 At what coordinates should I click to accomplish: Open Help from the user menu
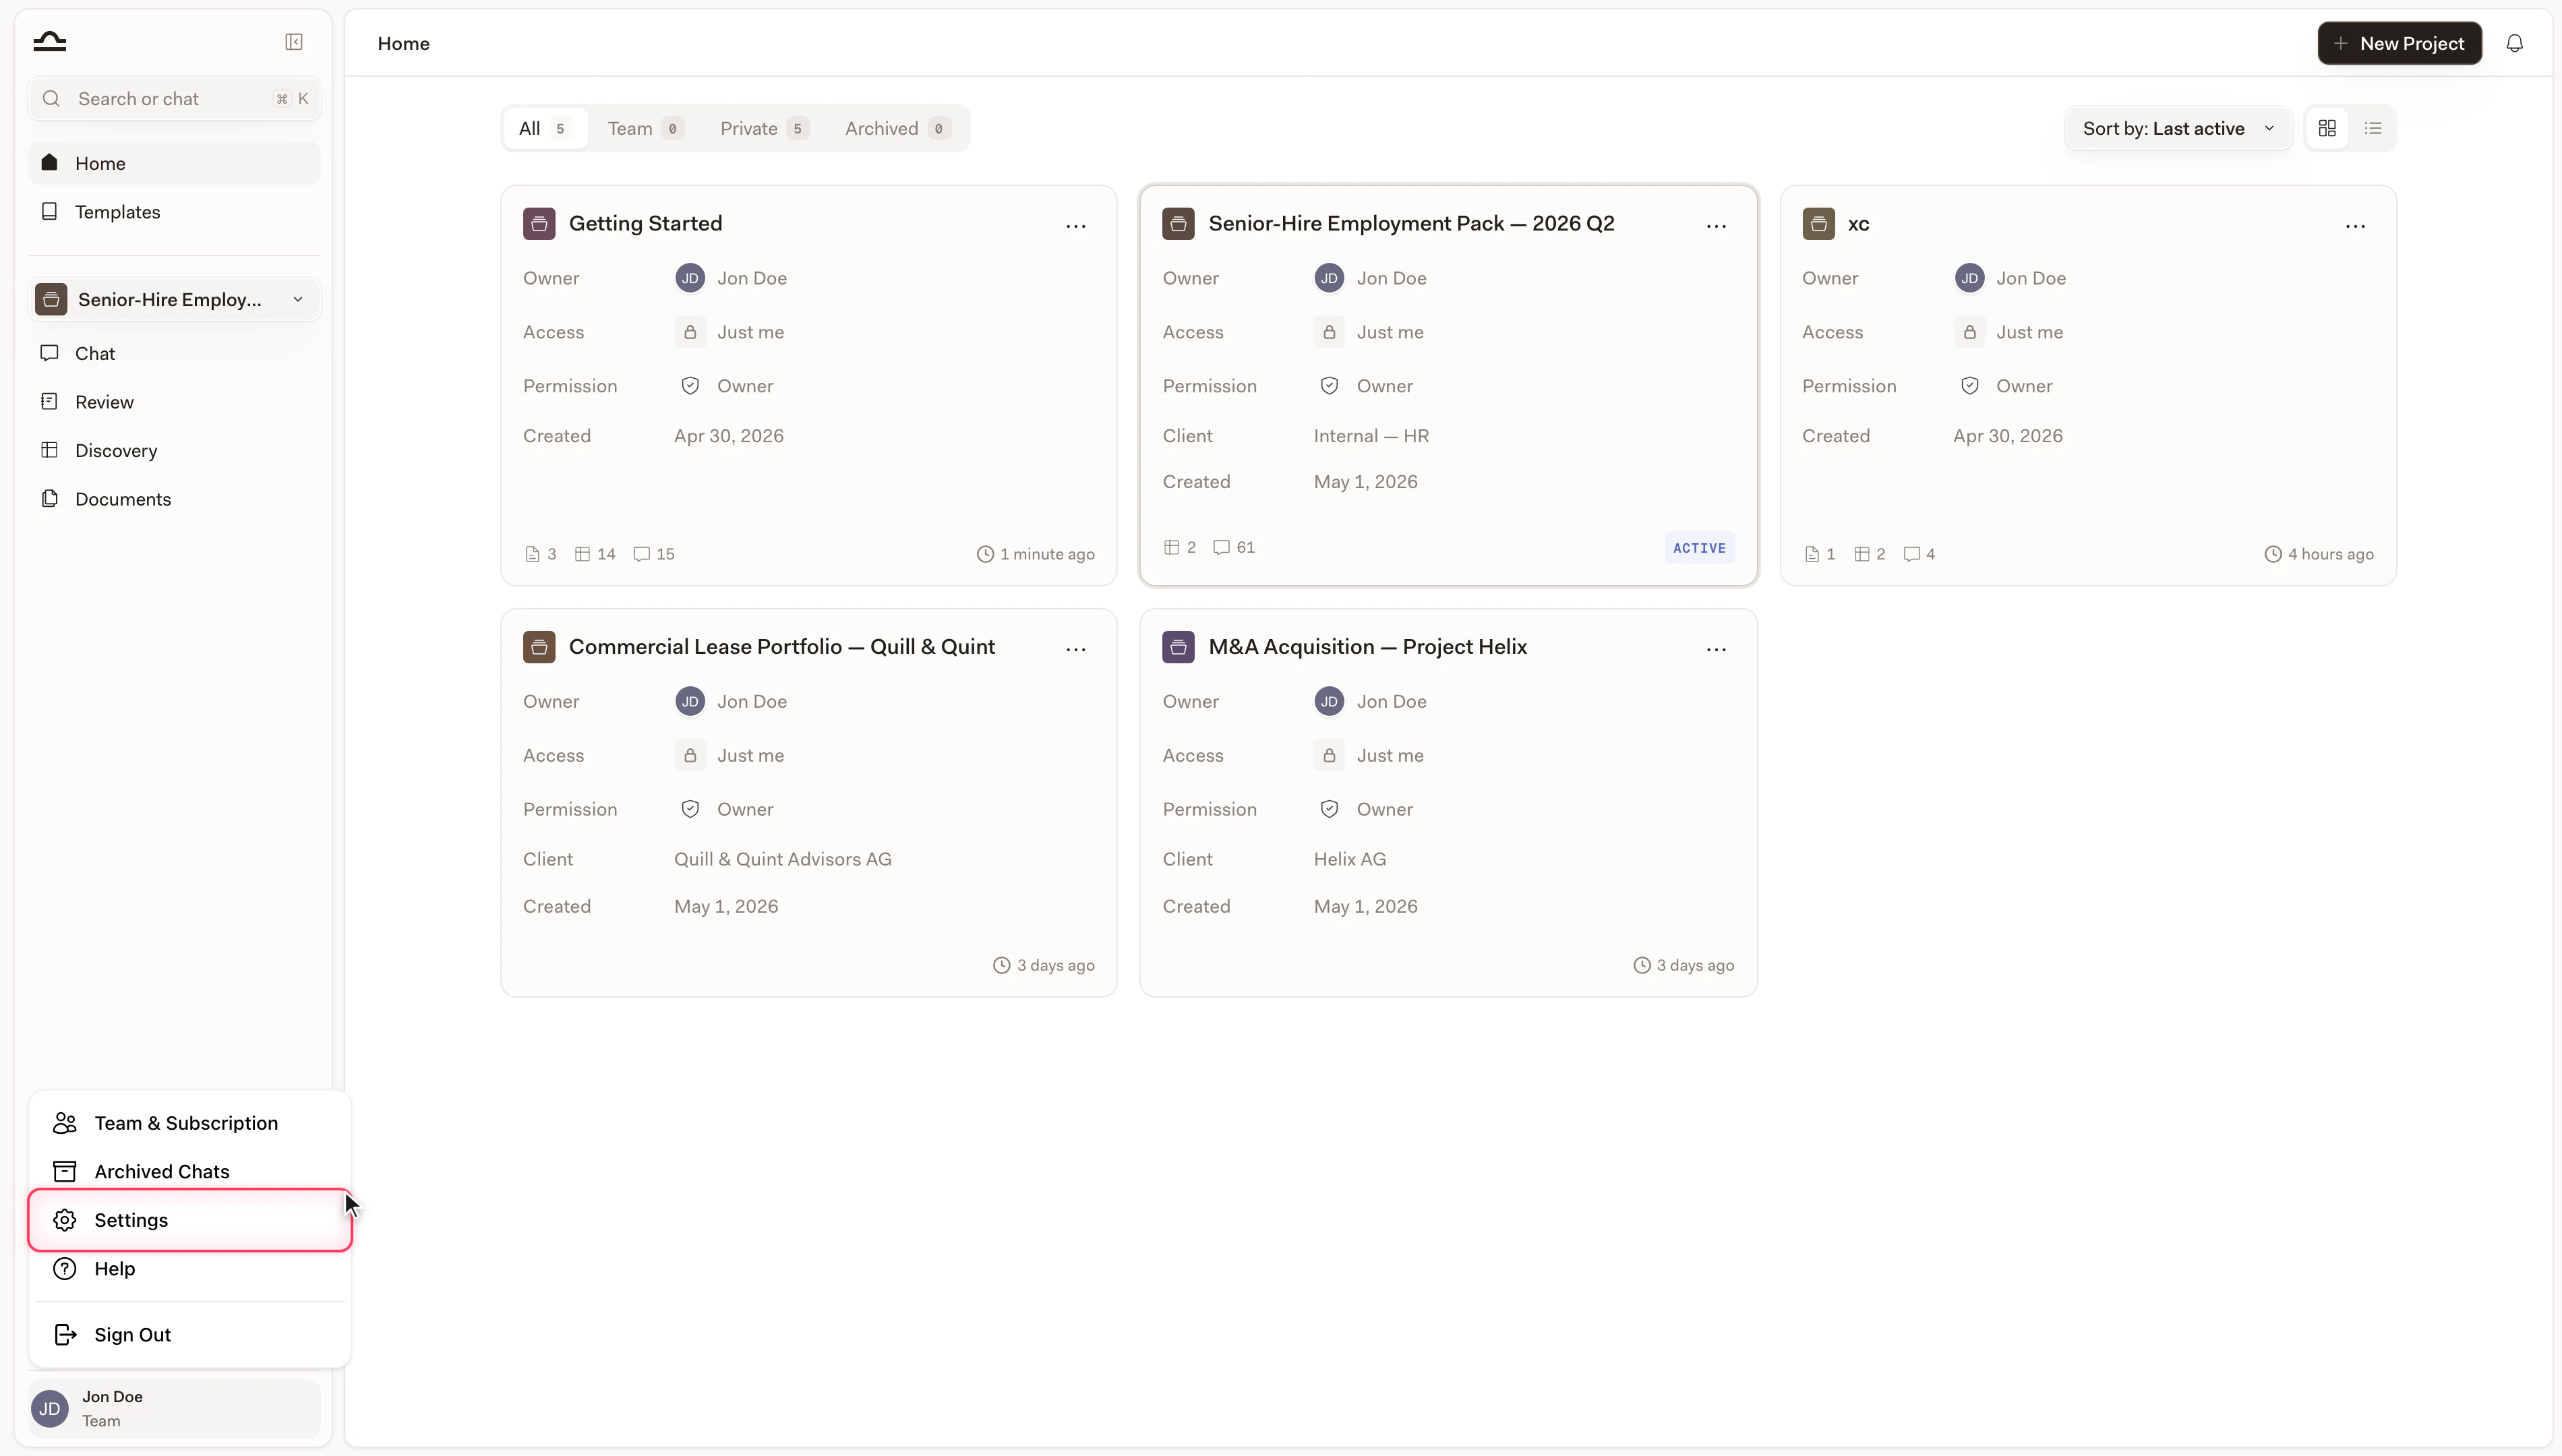(190, 1268)
